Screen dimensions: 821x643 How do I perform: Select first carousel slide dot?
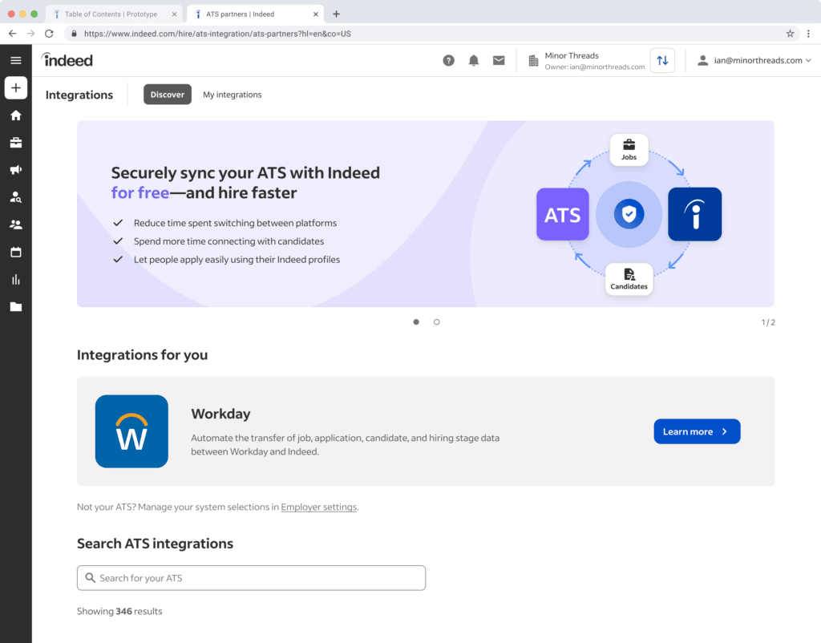pyautogui.click(x=416, y=322)
